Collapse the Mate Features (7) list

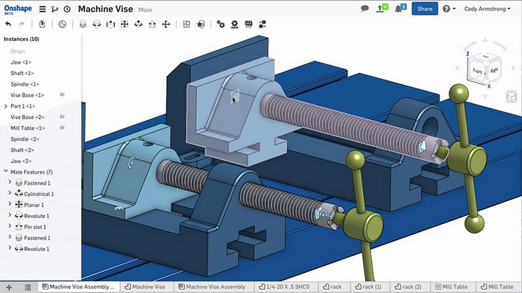click(x=6, y=171)
